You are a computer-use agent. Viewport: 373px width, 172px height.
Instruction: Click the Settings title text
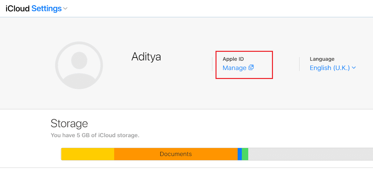tap(47, 9)
